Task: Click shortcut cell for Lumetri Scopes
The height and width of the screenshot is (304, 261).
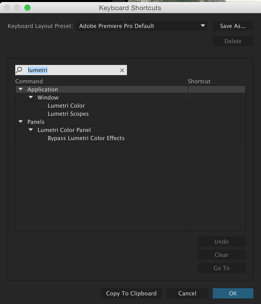Action: pos(217,114)
